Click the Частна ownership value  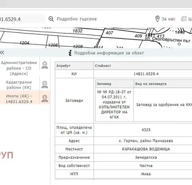[146, 166]
